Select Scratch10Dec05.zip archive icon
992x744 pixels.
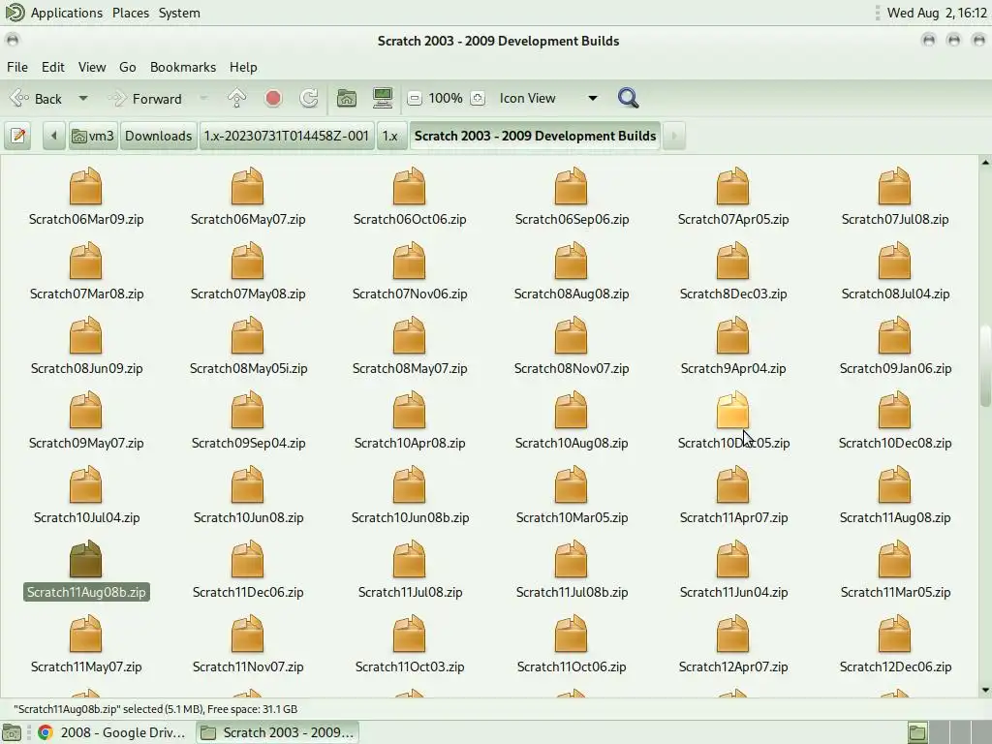pyautogui.click(x=732, y=410)
